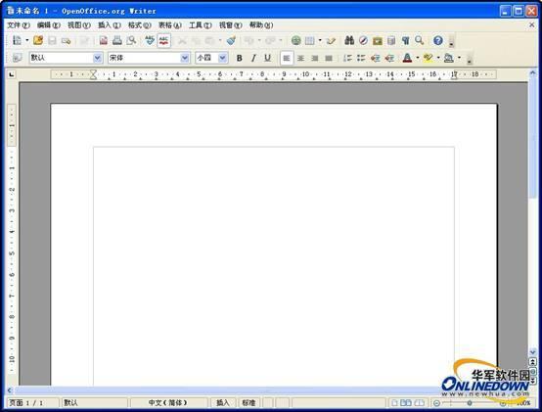Image resolution: width=542 pixels, height=412 pixels.
Task: Click 插入 insert mode in status bar
Action: pyautogui.click(x=223, y=402)
